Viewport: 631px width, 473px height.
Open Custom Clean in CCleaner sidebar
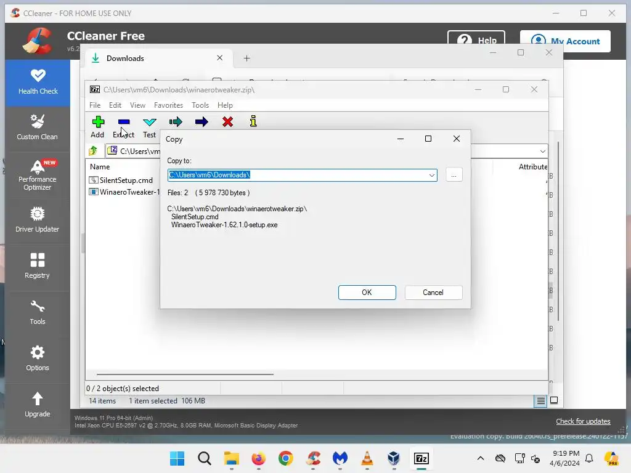(x=38, y=127)
